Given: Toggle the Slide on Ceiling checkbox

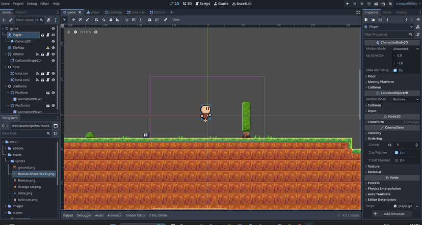Looking at the screenshot, I should click(x=395, y=70).
